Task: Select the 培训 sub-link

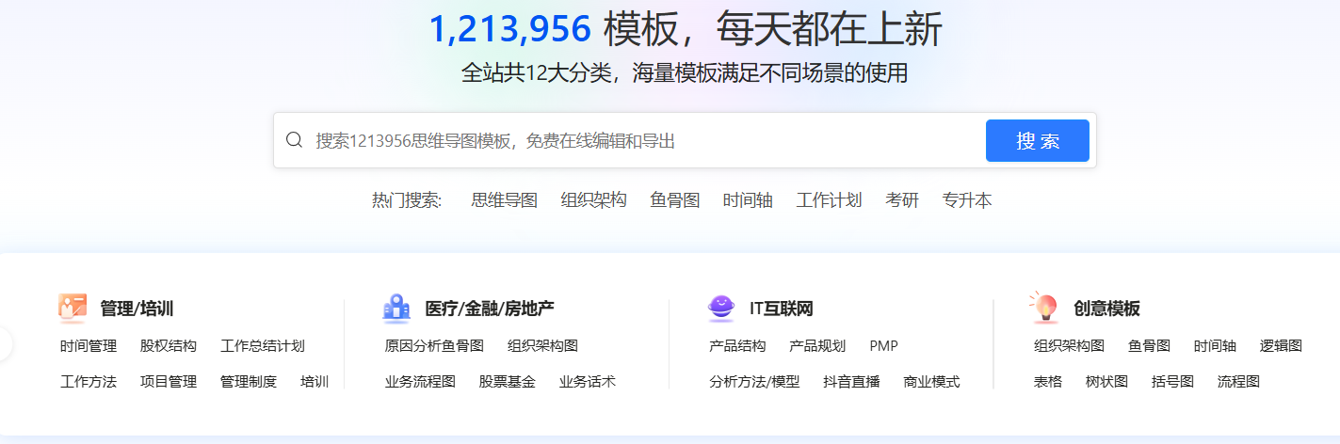Action: point(315,382)
